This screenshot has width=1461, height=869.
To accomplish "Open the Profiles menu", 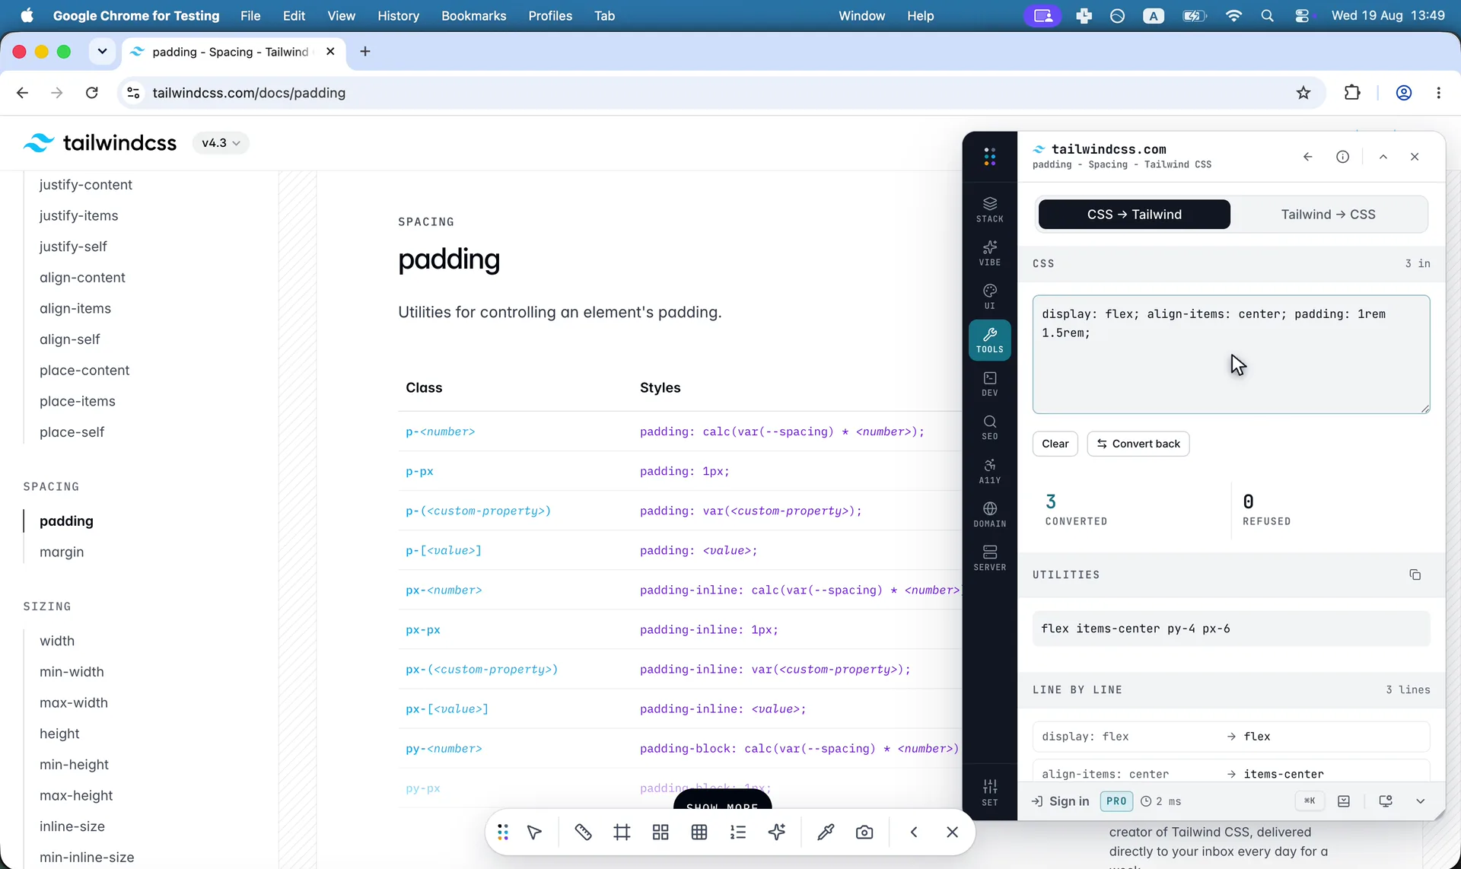I will click(x=550, y=16).
